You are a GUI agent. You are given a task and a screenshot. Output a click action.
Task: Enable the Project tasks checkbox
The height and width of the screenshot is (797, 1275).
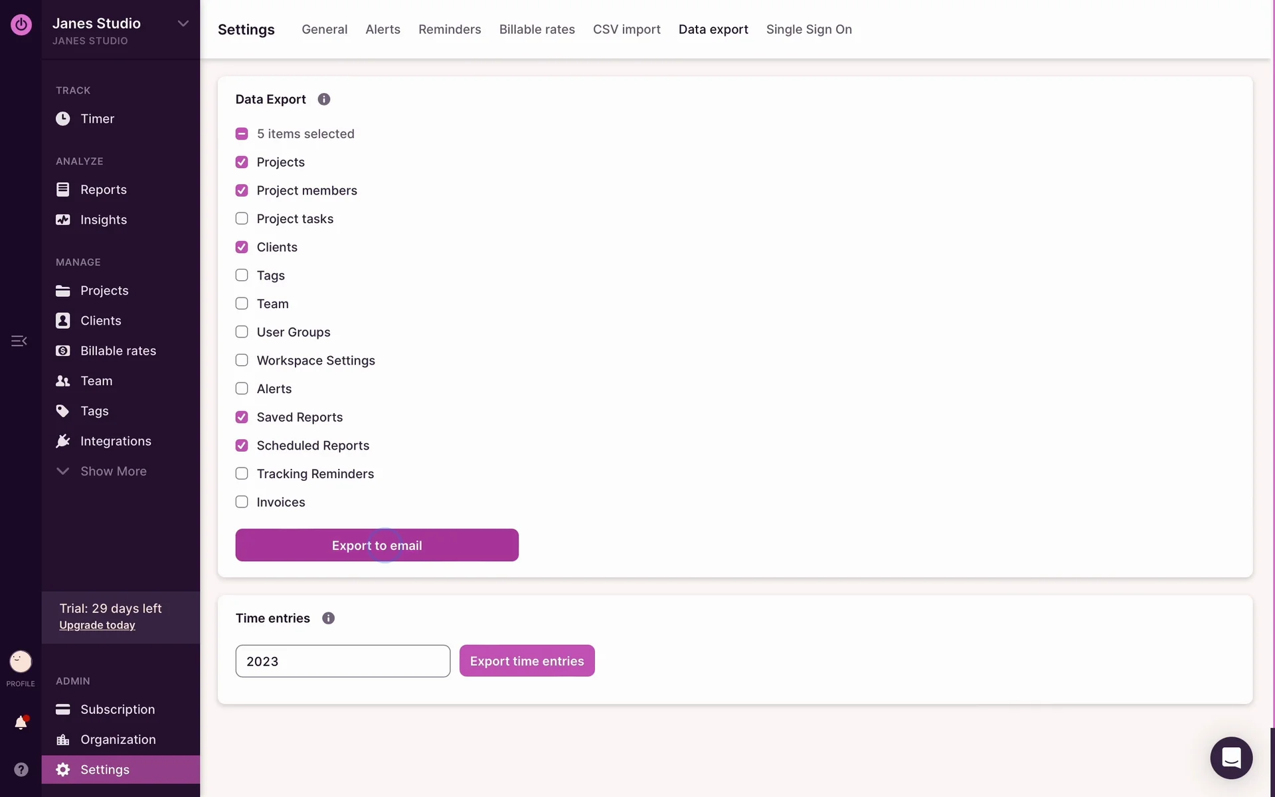242,219
